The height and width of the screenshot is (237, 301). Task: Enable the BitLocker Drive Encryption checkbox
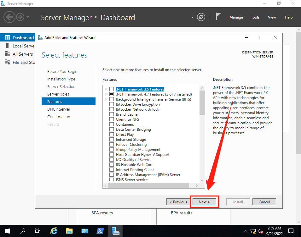(112, 104)
